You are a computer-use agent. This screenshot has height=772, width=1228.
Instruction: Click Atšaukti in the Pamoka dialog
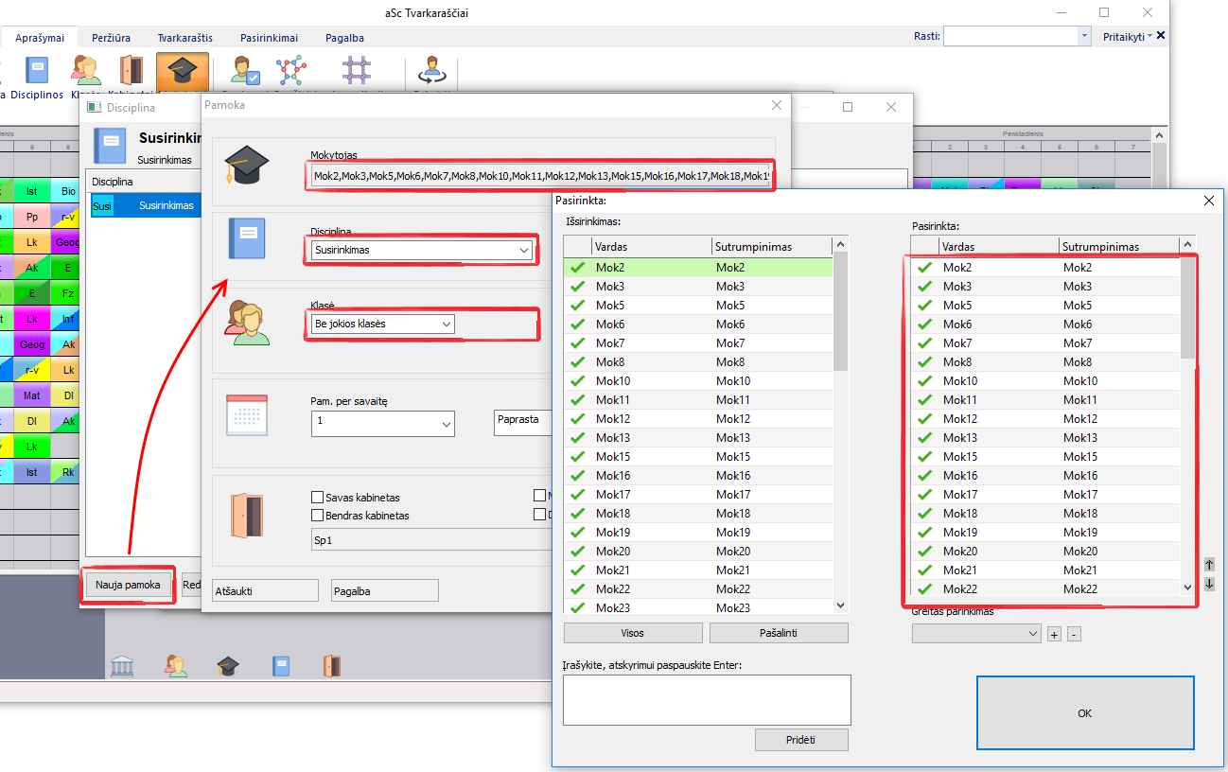coord(266,591)
